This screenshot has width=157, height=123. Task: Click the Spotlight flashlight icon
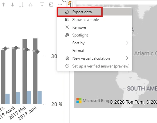tap(67, 35)
